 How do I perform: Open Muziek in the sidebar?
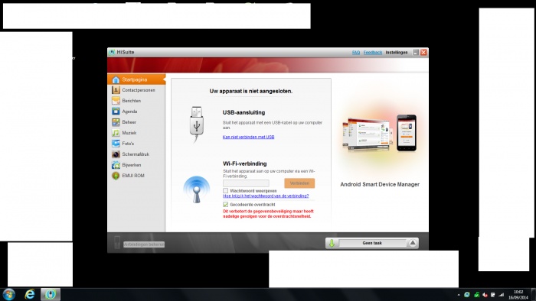click(x=136, y=133)
